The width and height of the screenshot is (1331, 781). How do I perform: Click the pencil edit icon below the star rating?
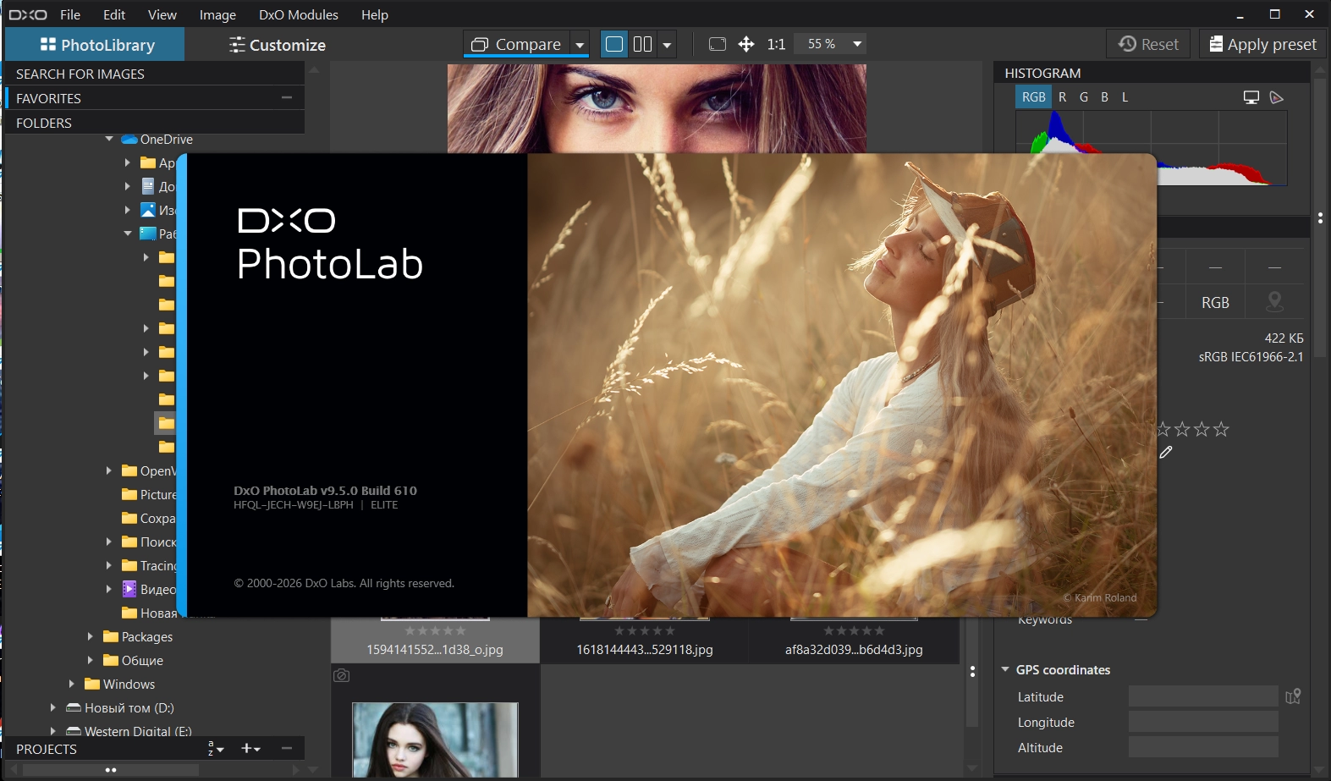point(1166,452)
